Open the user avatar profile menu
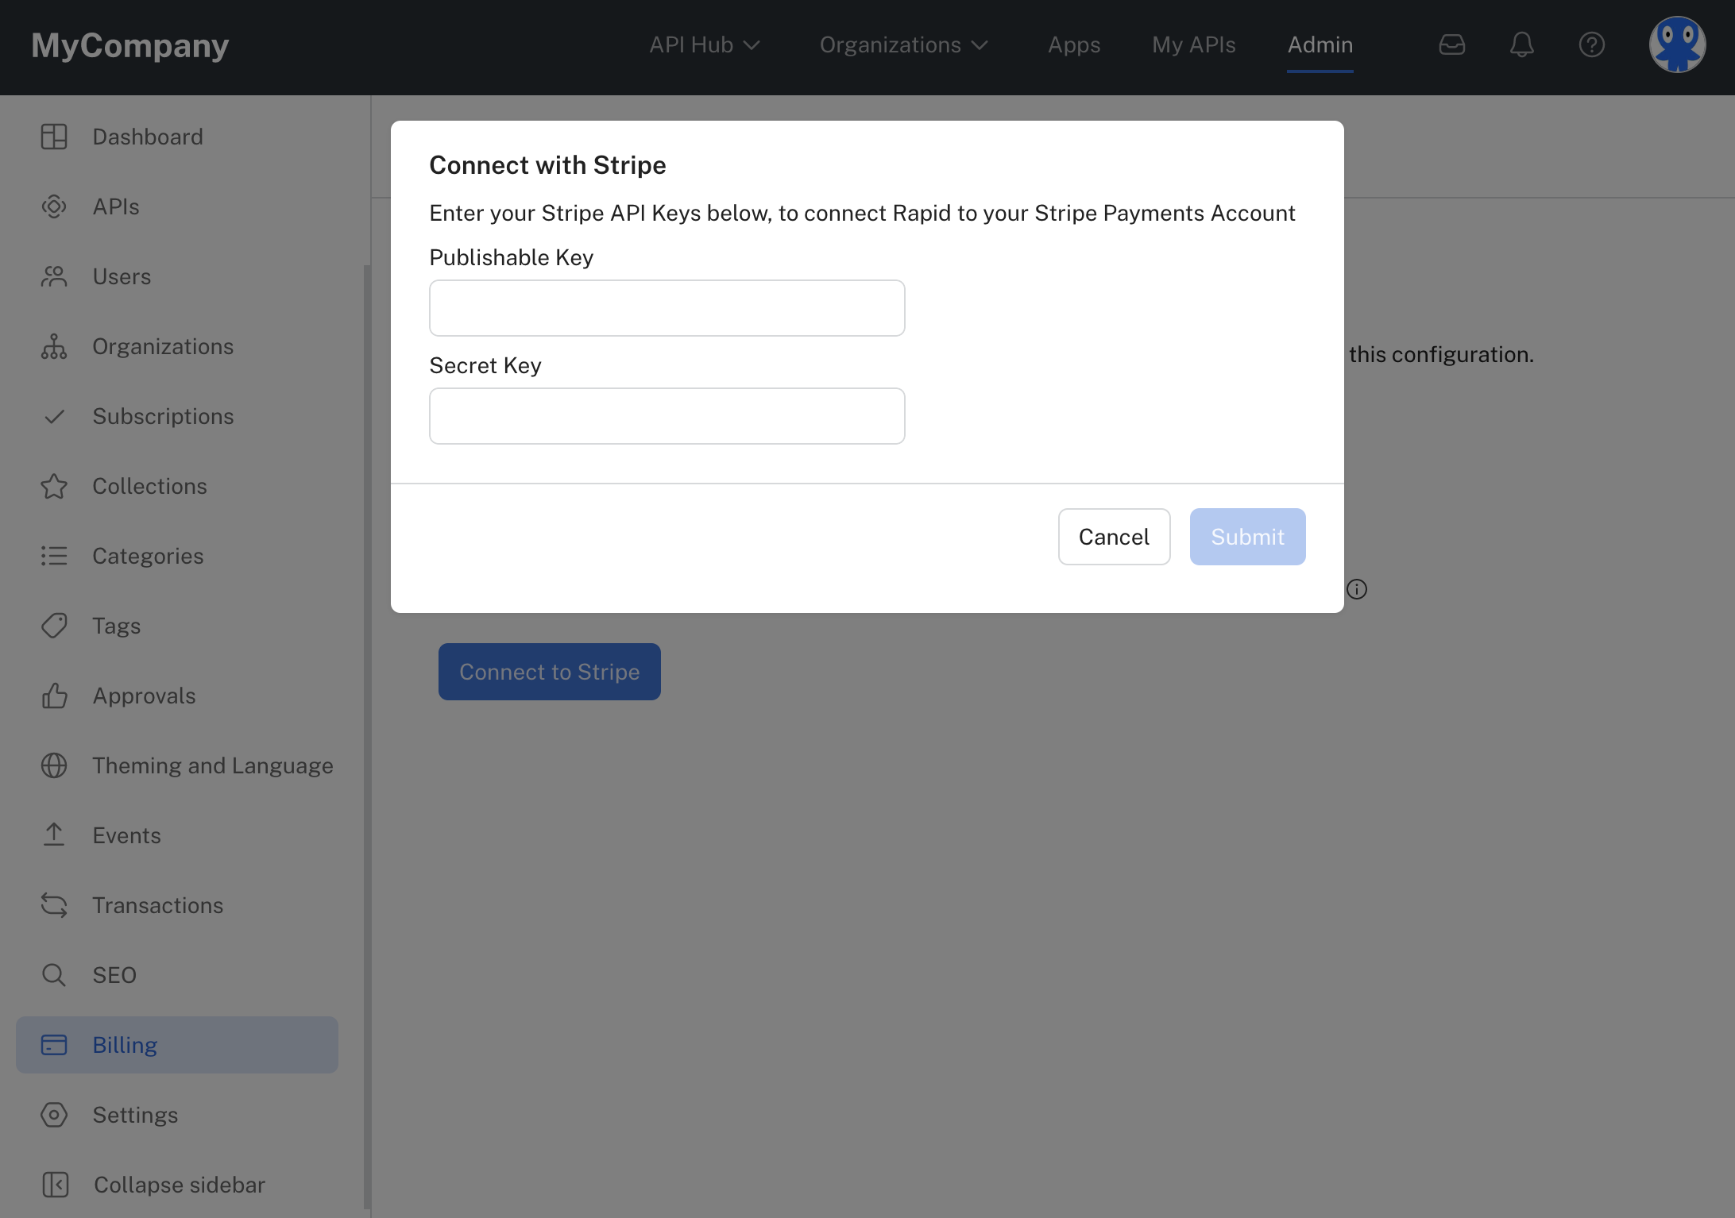Screen dimensions: 1735x1218 coord(1677,44)
